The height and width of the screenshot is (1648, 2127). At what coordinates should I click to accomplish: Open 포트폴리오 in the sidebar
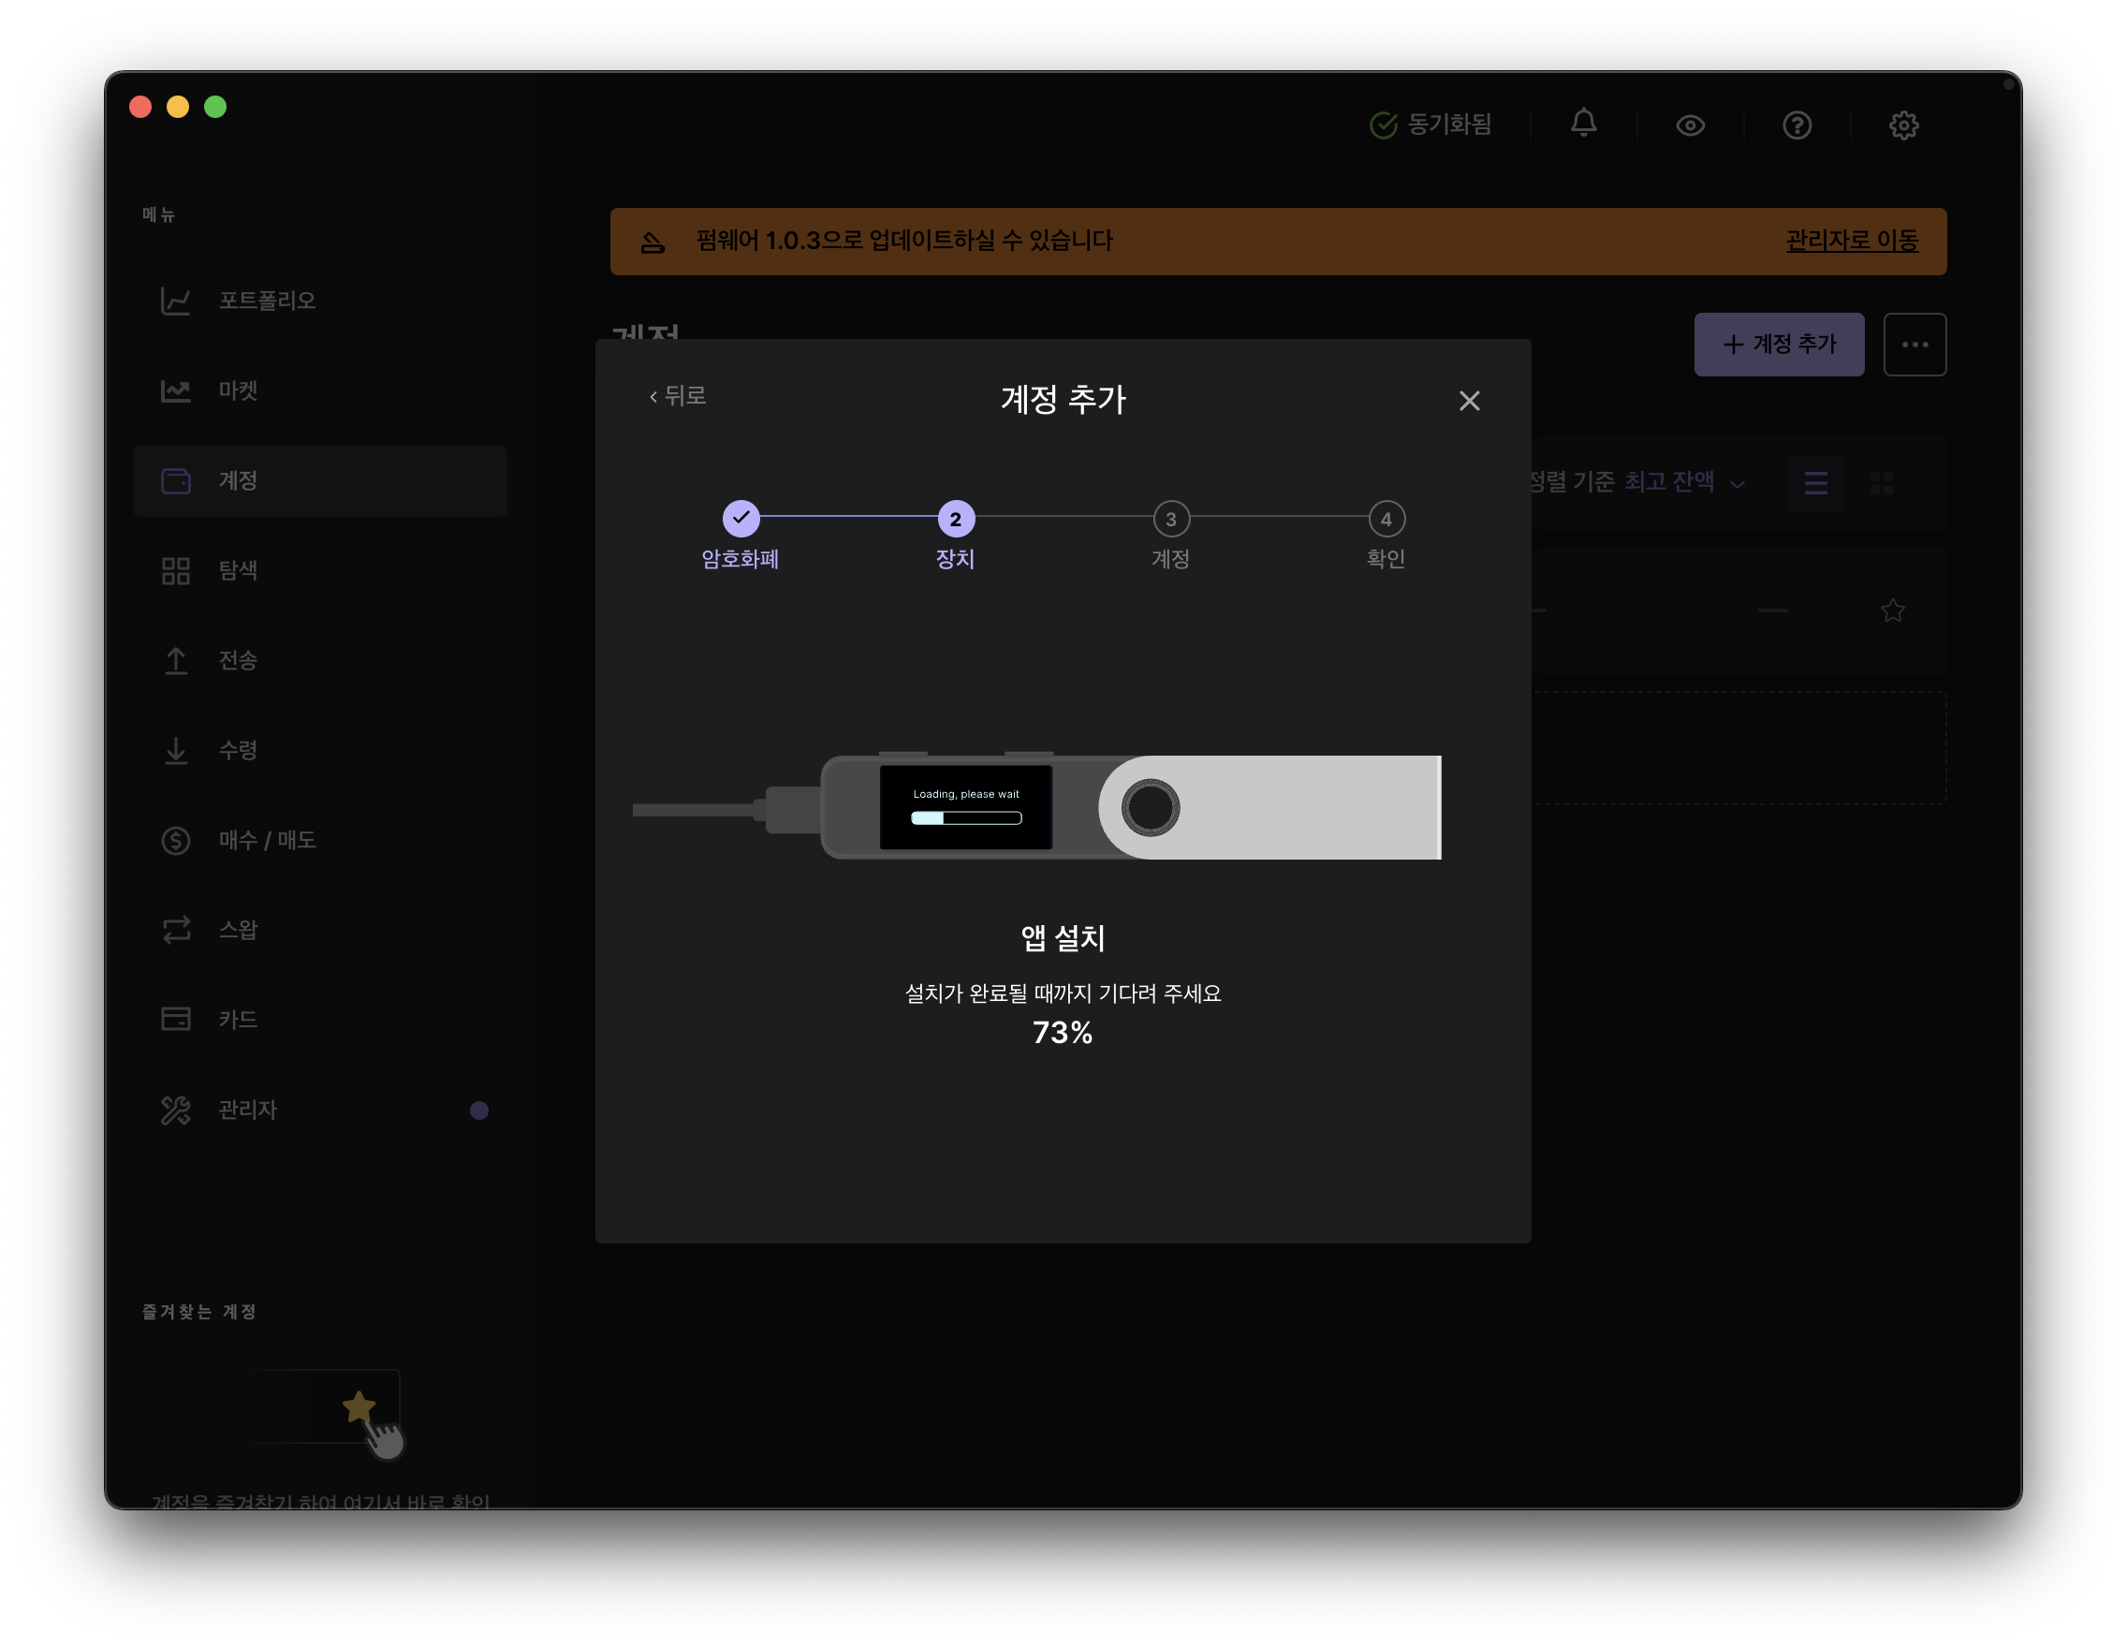pyautogui.click(x=266, y=301)
